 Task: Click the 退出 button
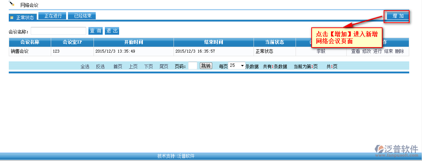point(112,31)
